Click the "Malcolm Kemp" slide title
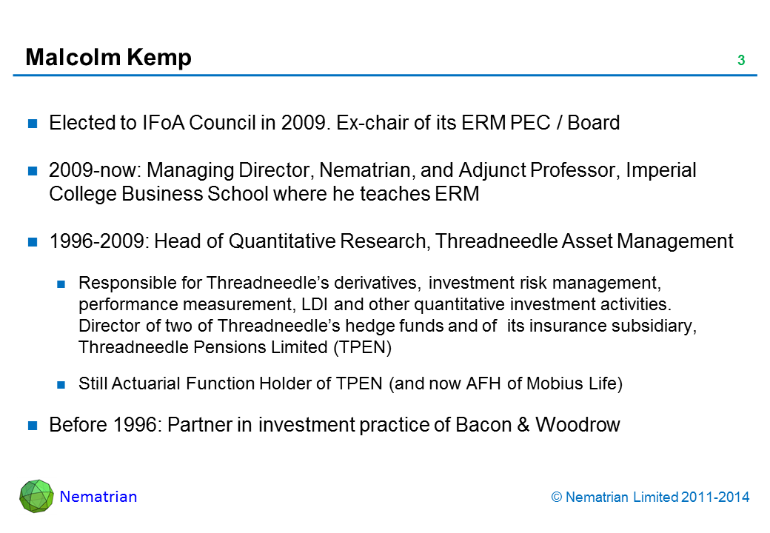Screen dimensions: 770x533 click(x=108, y=58)
